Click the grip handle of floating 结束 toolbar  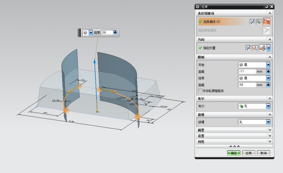click(79, 33)
